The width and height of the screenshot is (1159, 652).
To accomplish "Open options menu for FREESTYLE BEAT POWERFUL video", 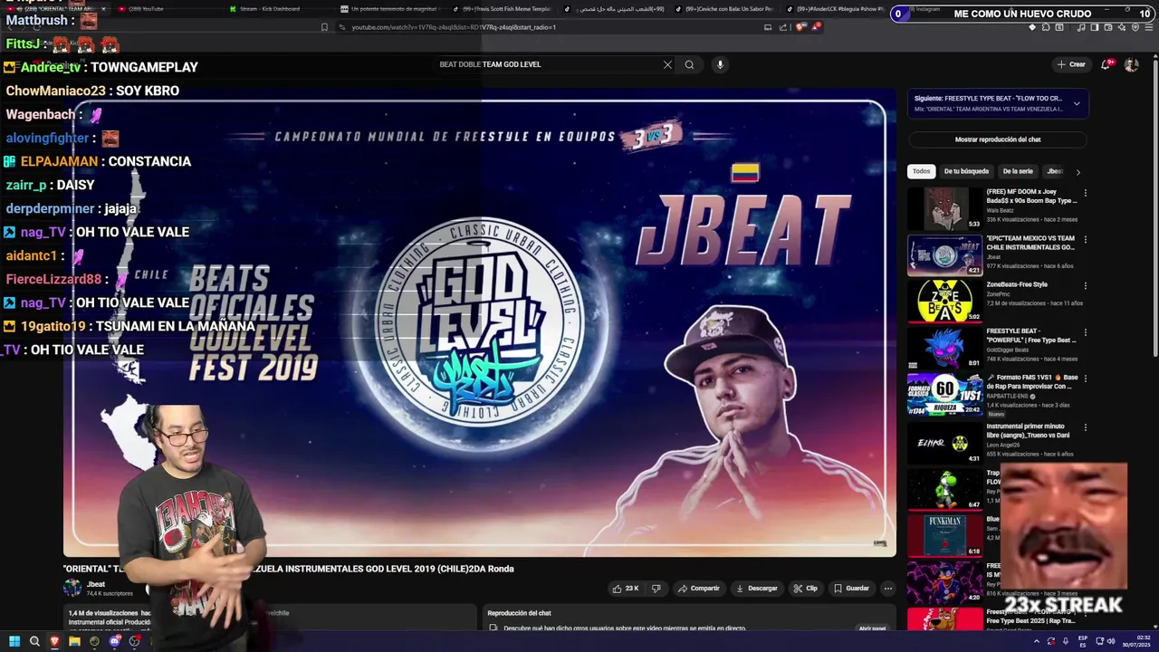I will [1085, 331].
